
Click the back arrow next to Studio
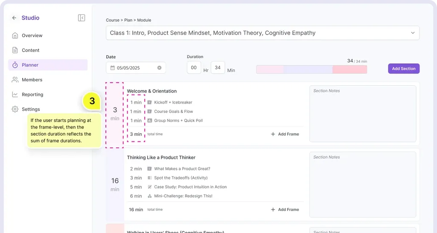(x=14, y=18)
